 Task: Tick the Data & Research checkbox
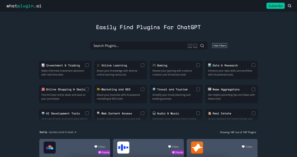pos(253,65)
